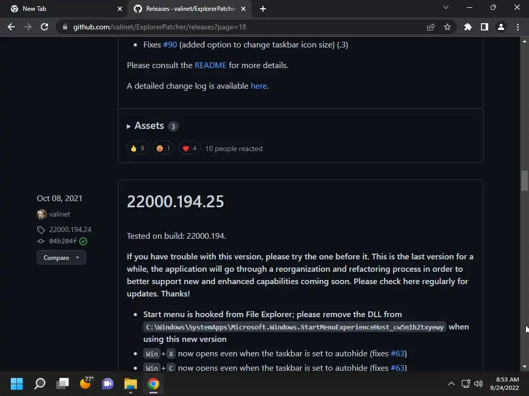Open commit 04b204f link
Screen dimensions: 529x396
pos(63,241)
